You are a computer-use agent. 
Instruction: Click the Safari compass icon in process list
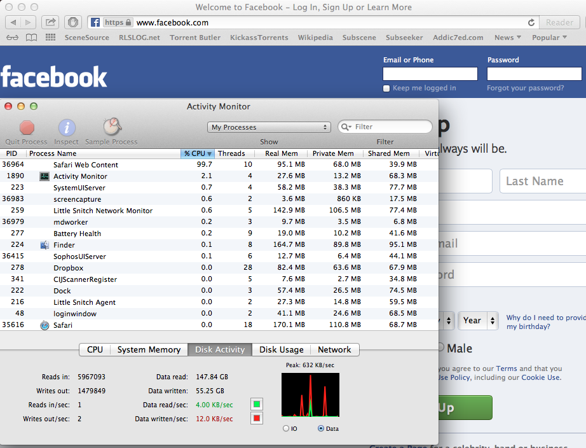click(44, 325)
